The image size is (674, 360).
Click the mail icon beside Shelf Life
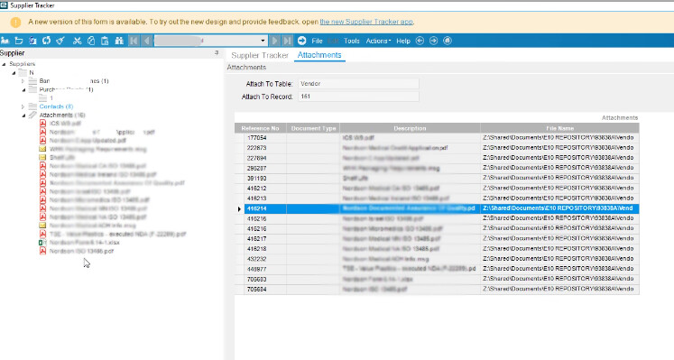click(43, 157)
